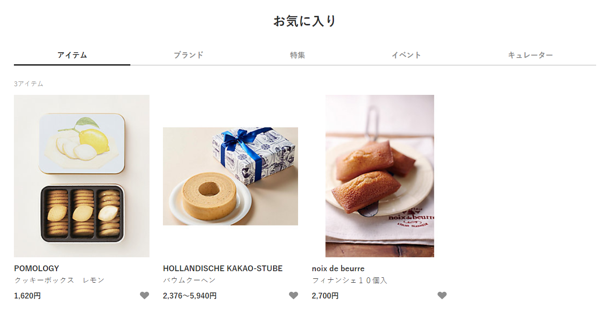Image resolution: width=611 pixels, height=321 pixels.
Task: Open フィナンシェ10個入 product title
Action: click(x=349, y=280)
